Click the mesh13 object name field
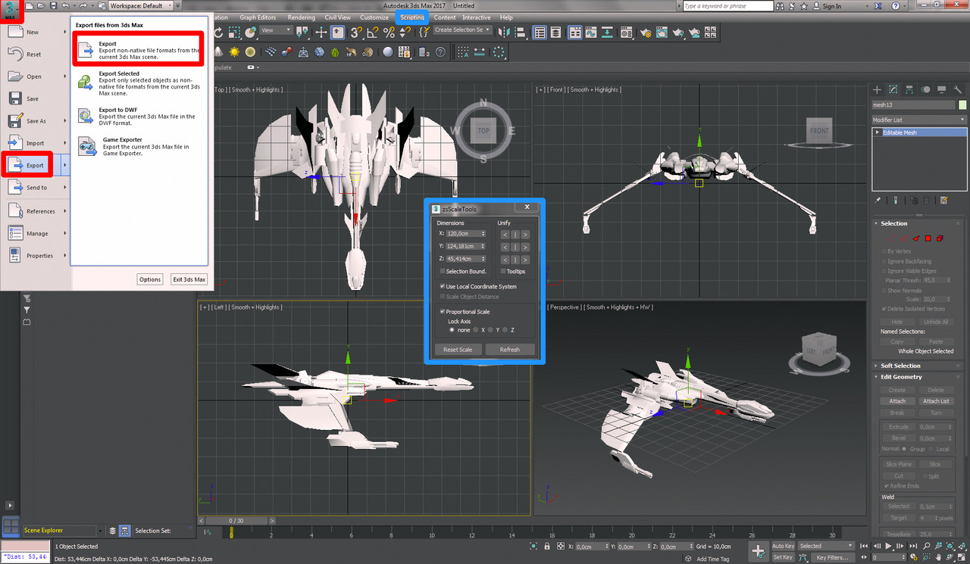The width and height of the screenshot is (970, 564). click(x=913, y=105)
